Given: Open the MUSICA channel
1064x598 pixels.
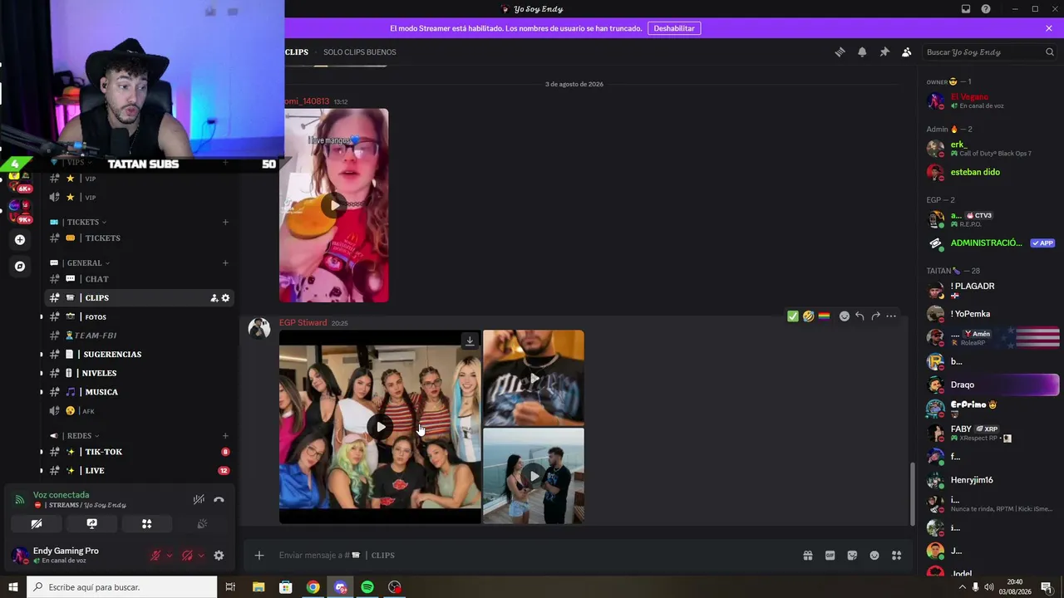Looking at the screenshot, I should 140,392.
